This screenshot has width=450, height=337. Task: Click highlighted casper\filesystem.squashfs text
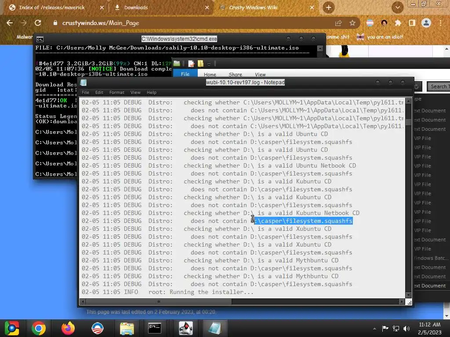[x=303, y=221]
